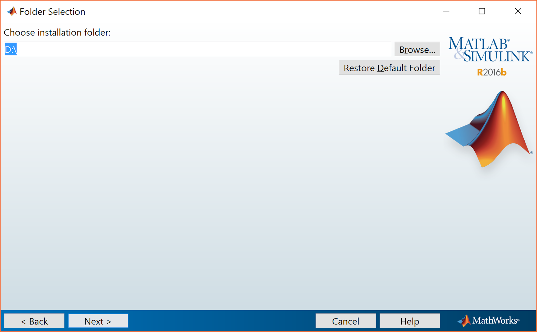
Task: Click Restore Default Folder button
Action: [x=389, y=67]
